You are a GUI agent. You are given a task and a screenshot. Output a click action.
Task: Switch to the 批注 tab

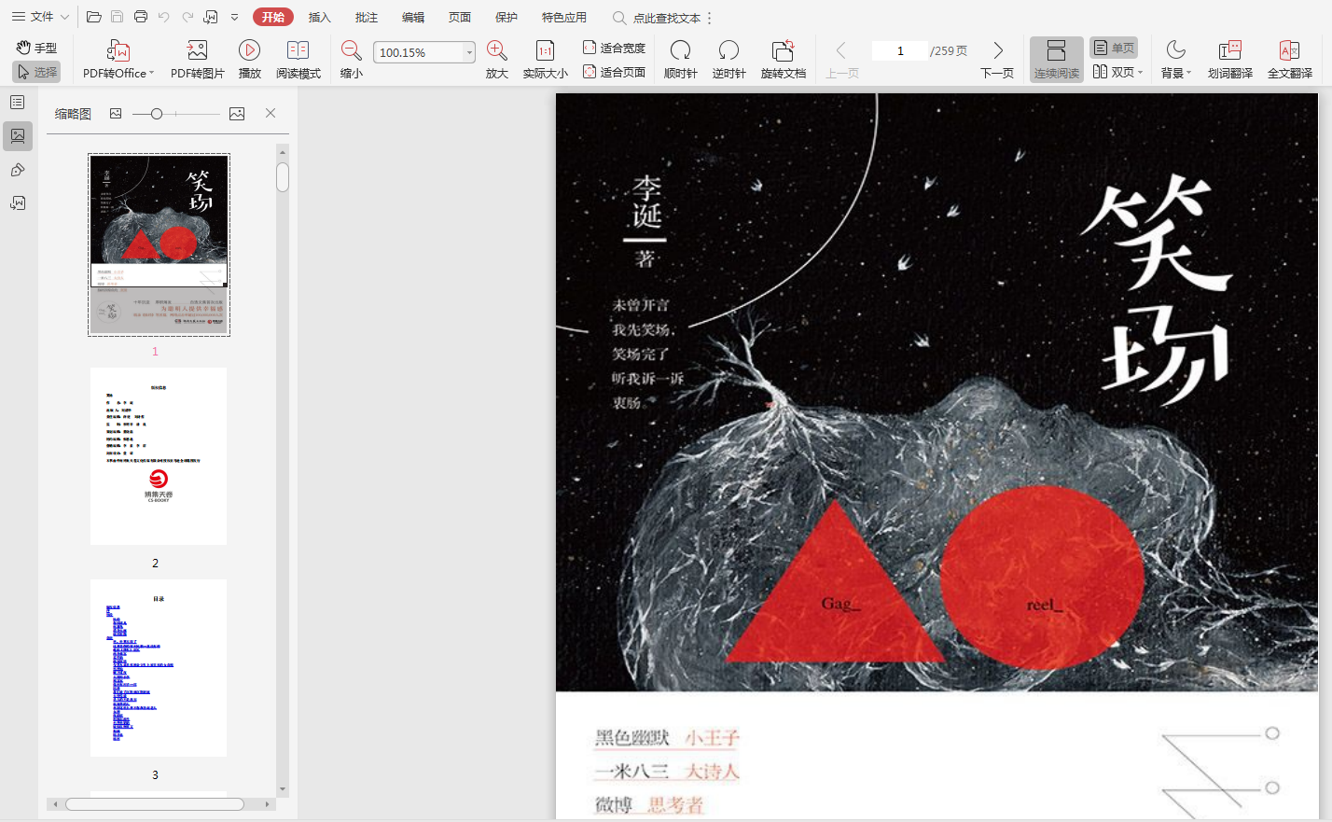367,17
